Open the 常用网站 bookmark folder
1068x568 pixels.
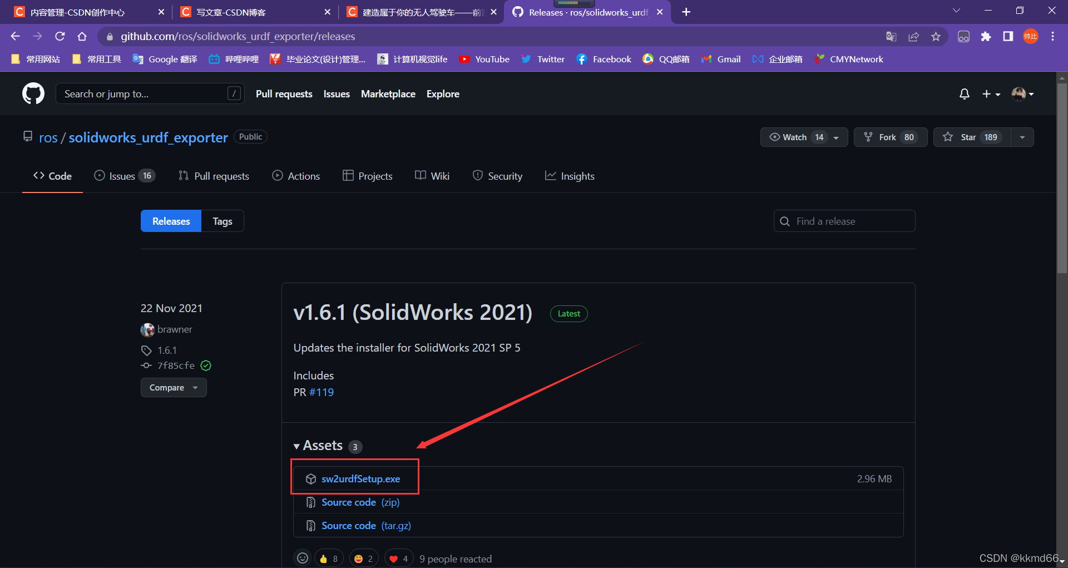(x=35, y=59)
